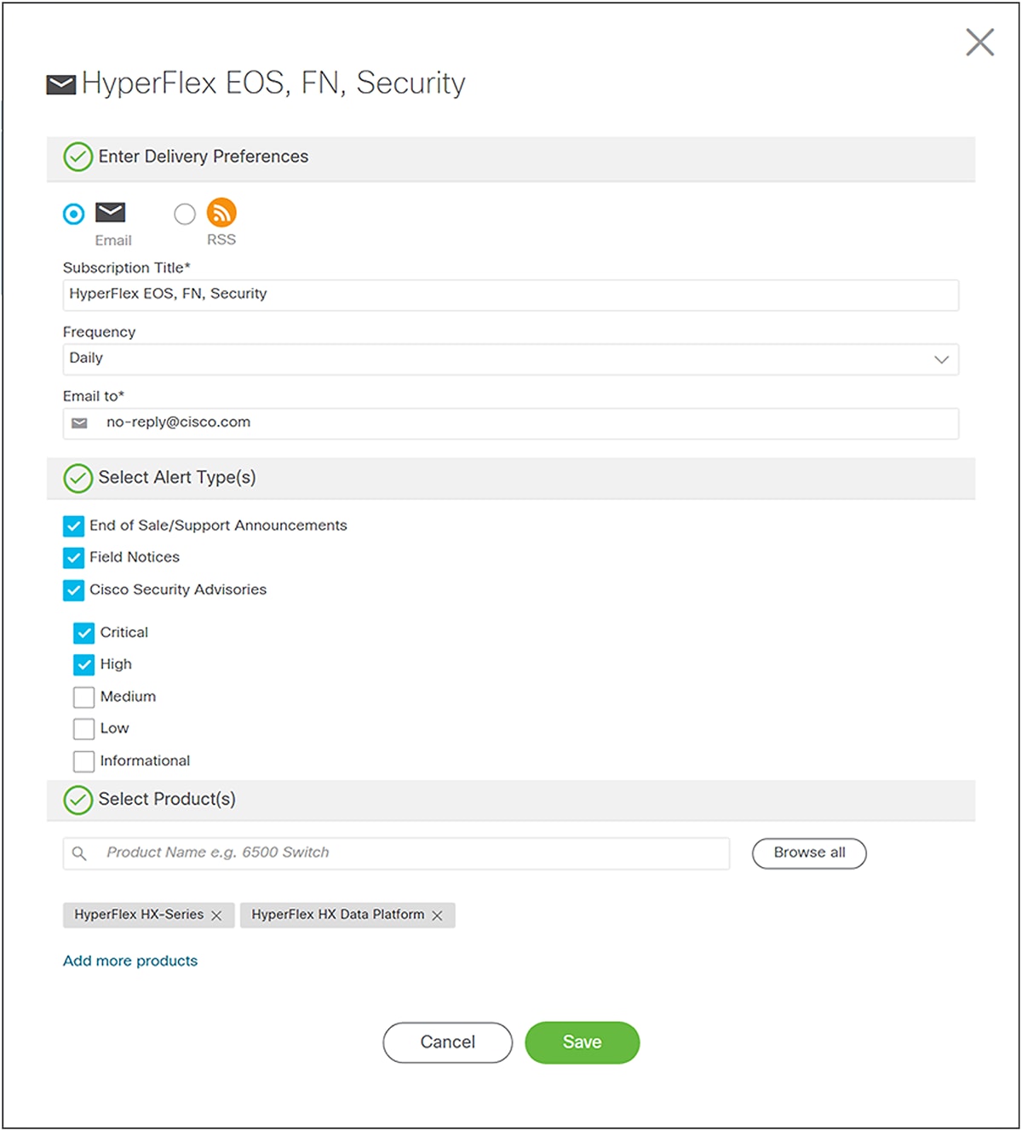Viewport: 1022px width, 1131px height.
Task: Close the subscription dialog with the X
Action: click(x=979, y=42)
